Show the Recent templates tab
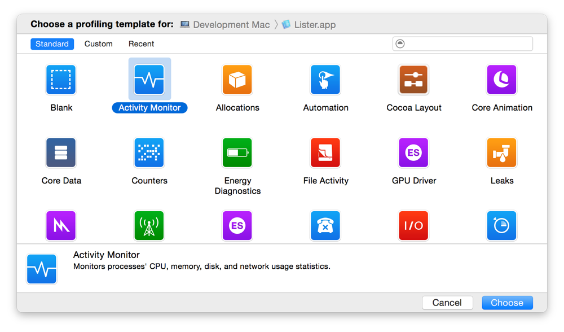 click(x=141, y=44)
